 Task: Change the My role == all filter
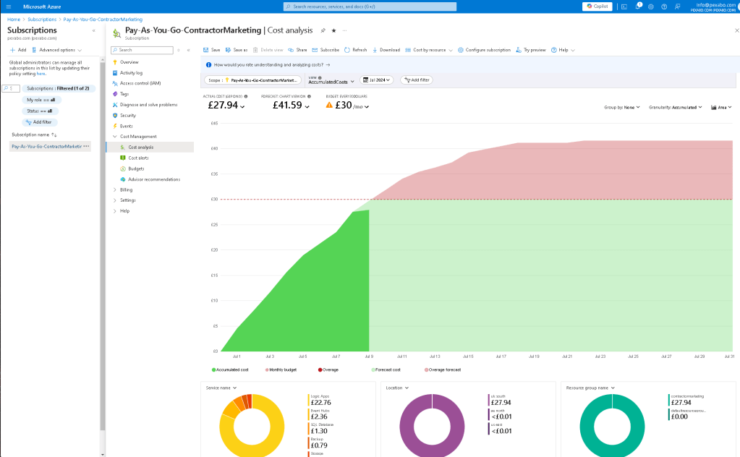[41, 100]
